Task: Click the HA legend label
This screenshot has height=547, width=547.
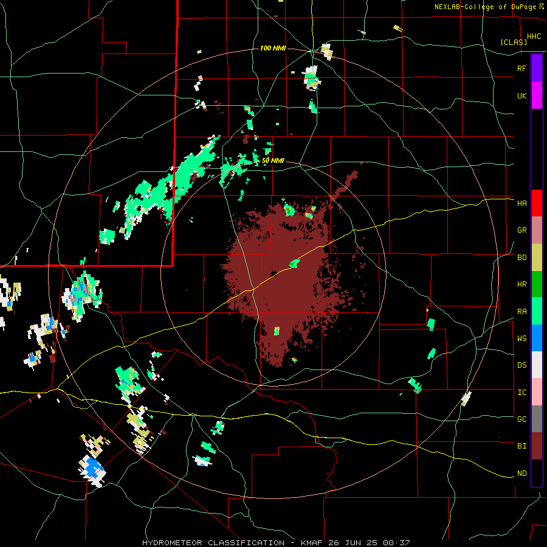Action: point(521,203)
